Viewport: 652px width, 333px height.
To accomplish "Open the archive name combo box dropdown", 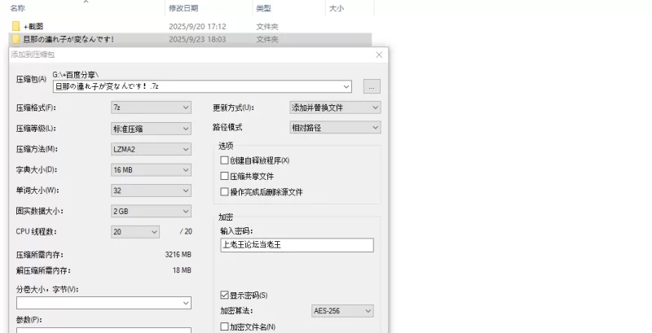I will tap(346, 87).
